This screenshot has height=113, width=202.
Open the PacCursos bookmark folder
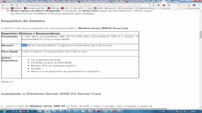(165, 8)
